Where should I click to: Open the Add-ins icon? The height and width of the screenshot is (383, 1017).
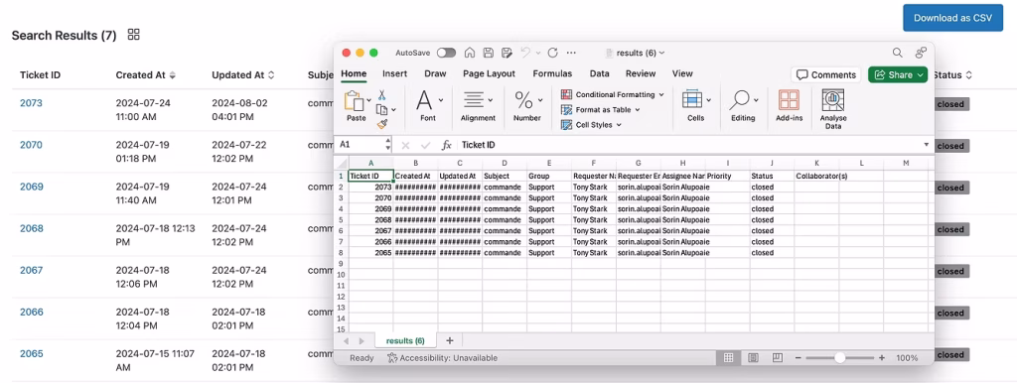(x=789, y=106)
